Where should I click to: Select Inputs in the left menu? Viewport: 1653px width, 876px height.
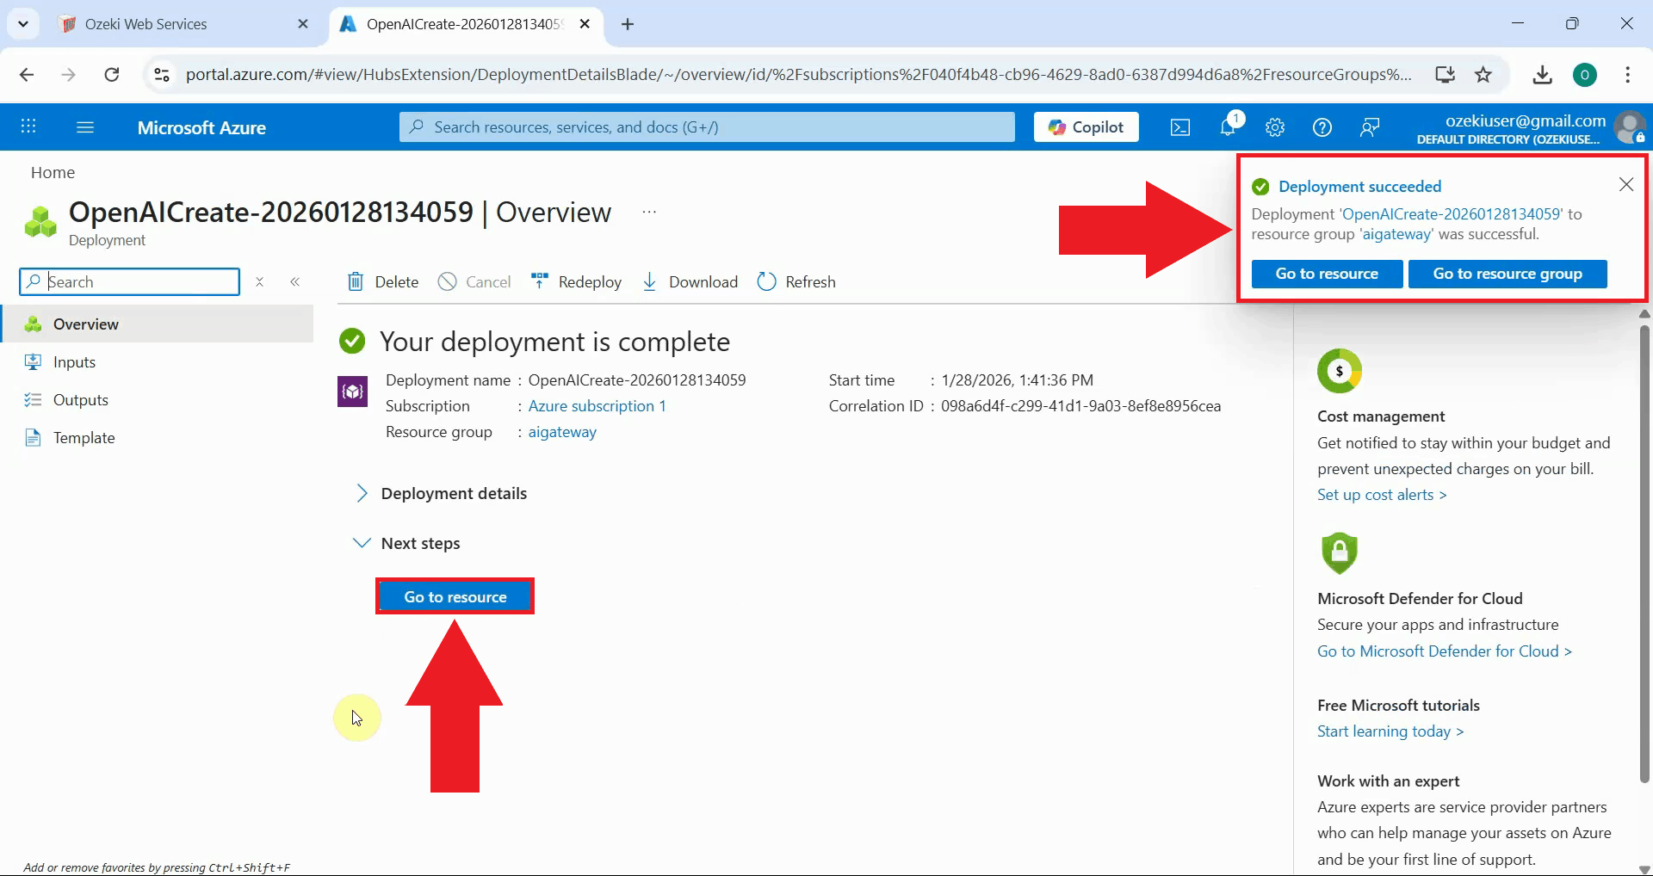[x=74, y=362]
